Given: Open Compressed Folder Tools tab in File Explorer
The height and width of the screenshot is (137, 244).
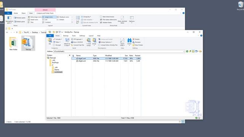Looking at the screenshot, I should [45, 13].
